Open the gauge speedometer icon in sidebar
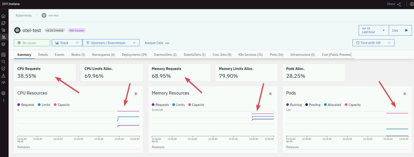 coord(3,83)
